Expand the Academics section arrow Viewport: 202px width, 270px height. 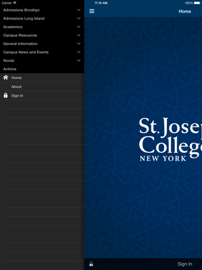click(79, 27)
